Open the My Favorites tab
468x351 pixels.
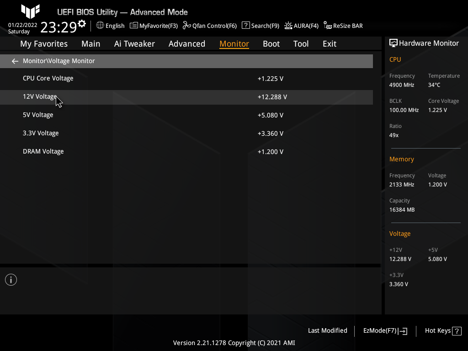(44, 44)
